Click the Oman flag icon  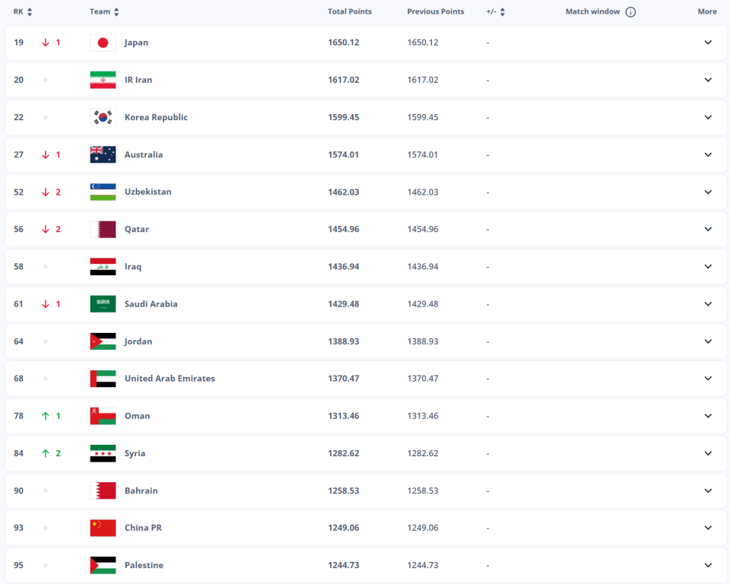click(x=103, y=416)
